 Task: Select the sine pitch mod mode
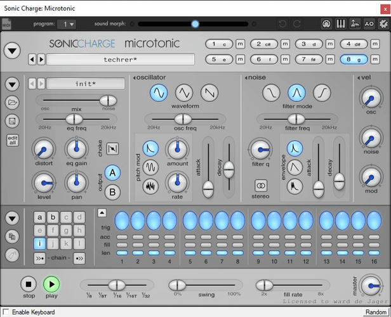[150, 167]
